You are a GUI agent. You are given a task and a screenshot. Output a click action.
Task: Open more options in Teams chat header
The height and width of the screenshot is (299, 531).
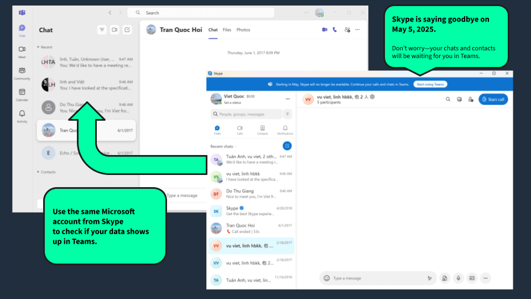(358, 30)
